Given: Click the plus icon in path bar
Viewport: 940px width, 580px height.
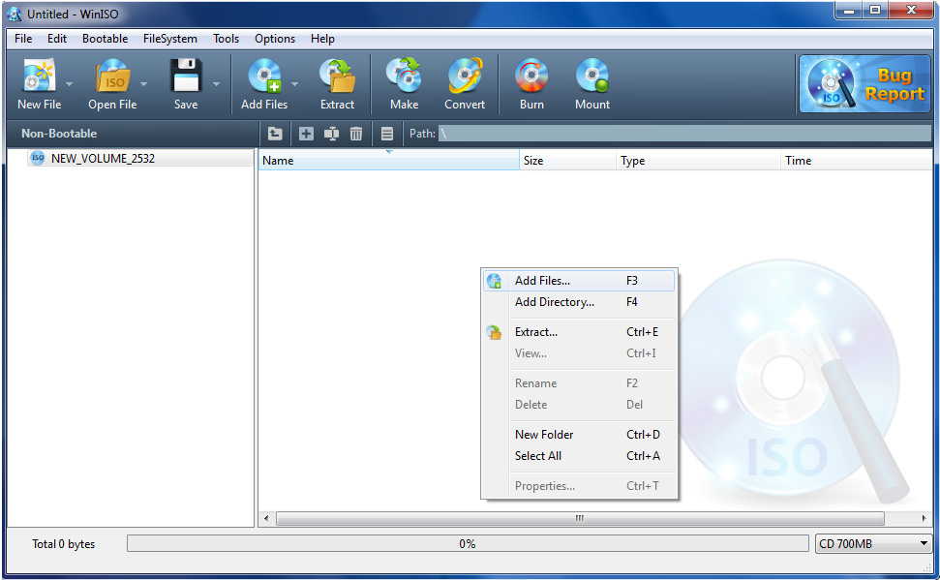Looking at the screenshot, I should (306, 134).
